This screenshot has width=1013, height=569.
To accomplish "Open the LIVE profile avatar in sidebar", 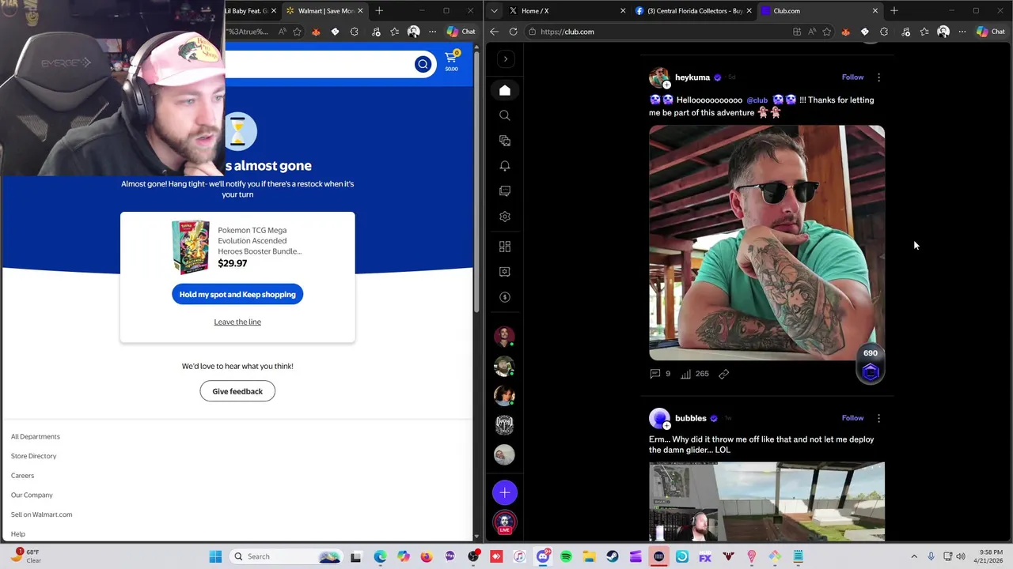I will click(x=505, y=522).
